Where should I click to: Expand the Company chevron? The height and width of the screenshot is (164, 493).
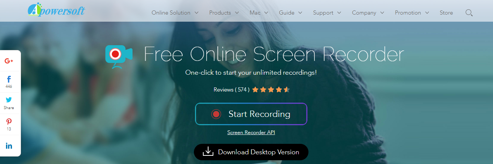click(382, 13)
